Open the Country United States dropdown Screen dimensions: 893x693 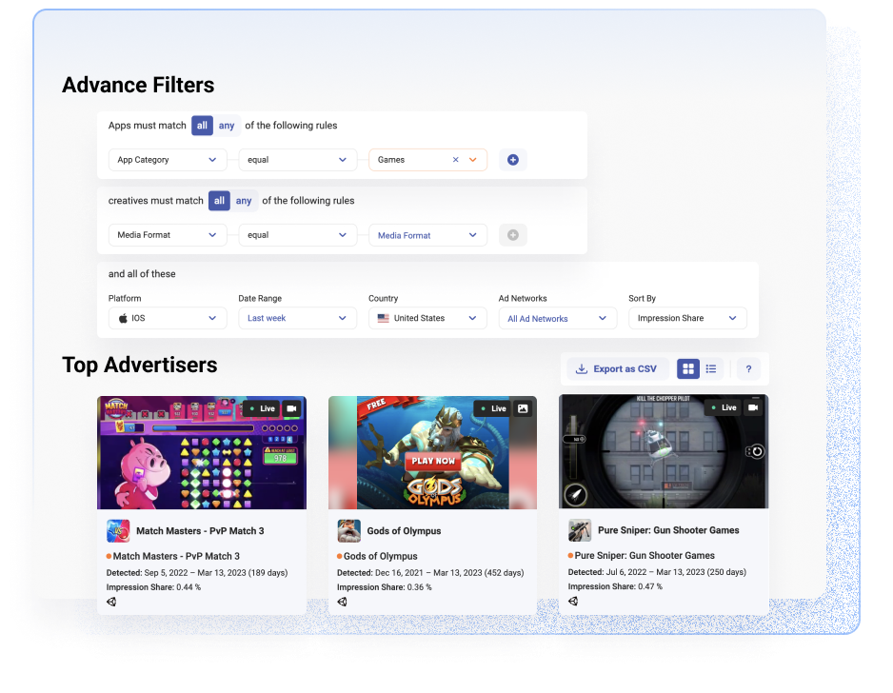427,318
